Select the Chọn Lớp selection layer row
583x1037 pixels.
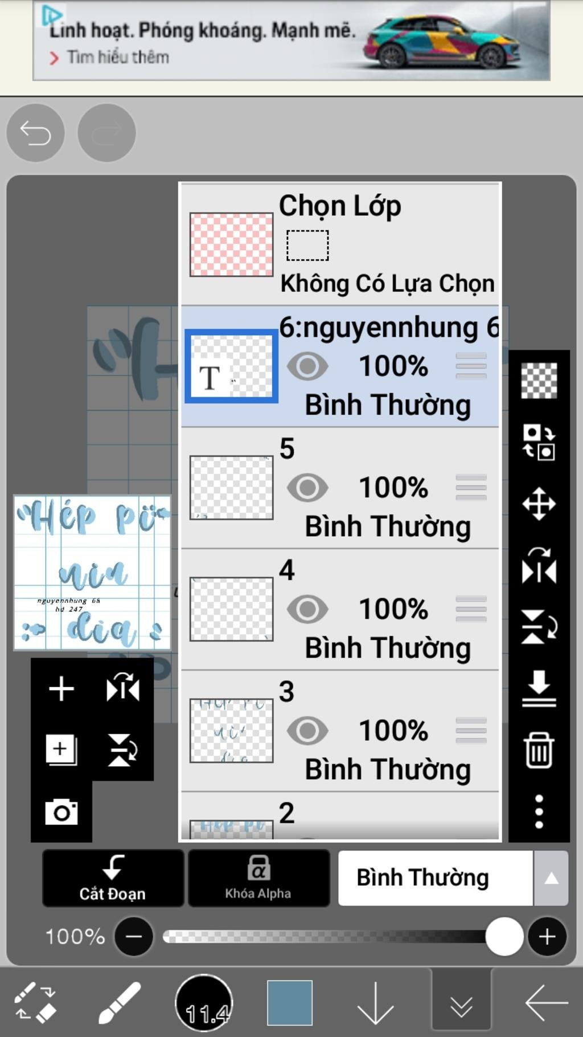coord(340,244)
